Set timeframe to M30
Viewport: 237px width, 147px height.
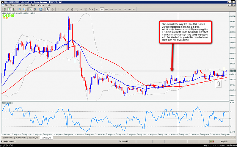pyautogui.click(x=111, y=9)
